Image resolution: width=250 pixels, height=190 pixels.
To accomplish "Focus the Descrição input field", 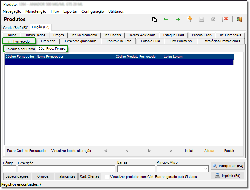I will pyautogui.click(x=67, y=169).
